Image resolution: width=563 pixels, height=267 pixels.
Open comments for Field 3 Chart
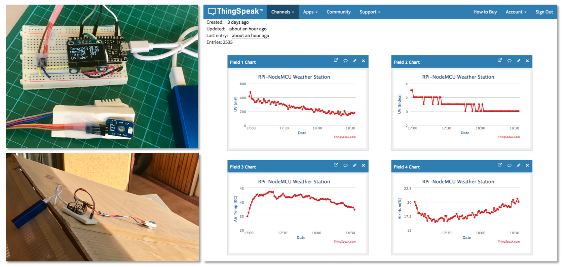click(345, 165)
